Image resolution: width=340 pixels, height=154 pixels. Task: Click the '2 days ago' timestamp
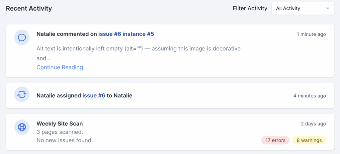coord(313,124)
